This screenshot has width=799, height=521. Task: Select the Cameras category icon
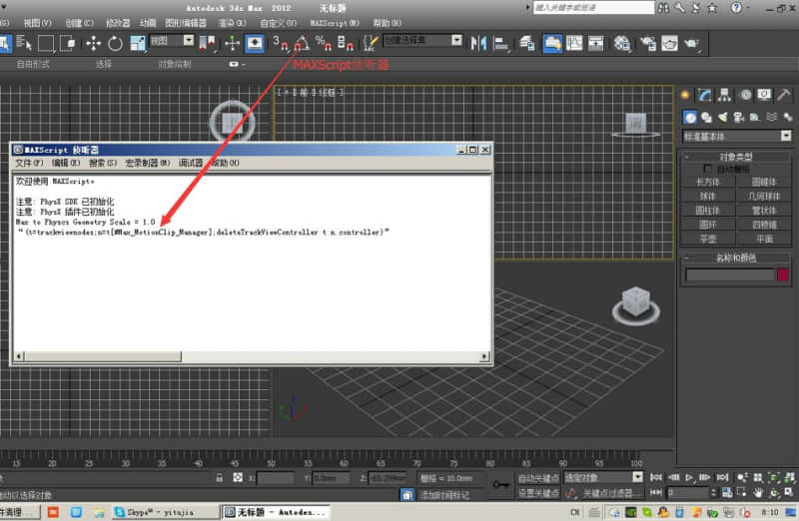pos(739,118)
